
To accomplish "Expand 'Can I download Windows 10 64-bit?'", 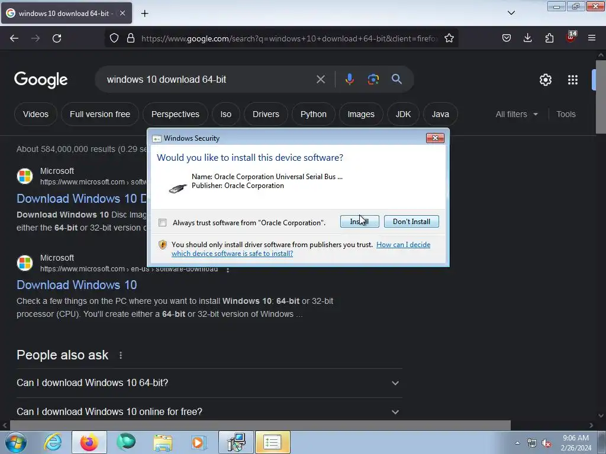I will click(209, 383).
